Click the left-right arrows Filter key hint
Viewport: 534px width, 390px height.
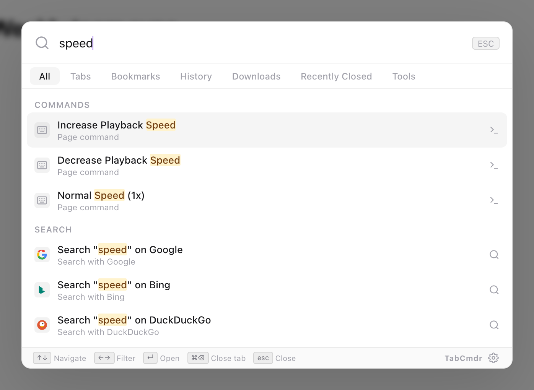(104, 358)
